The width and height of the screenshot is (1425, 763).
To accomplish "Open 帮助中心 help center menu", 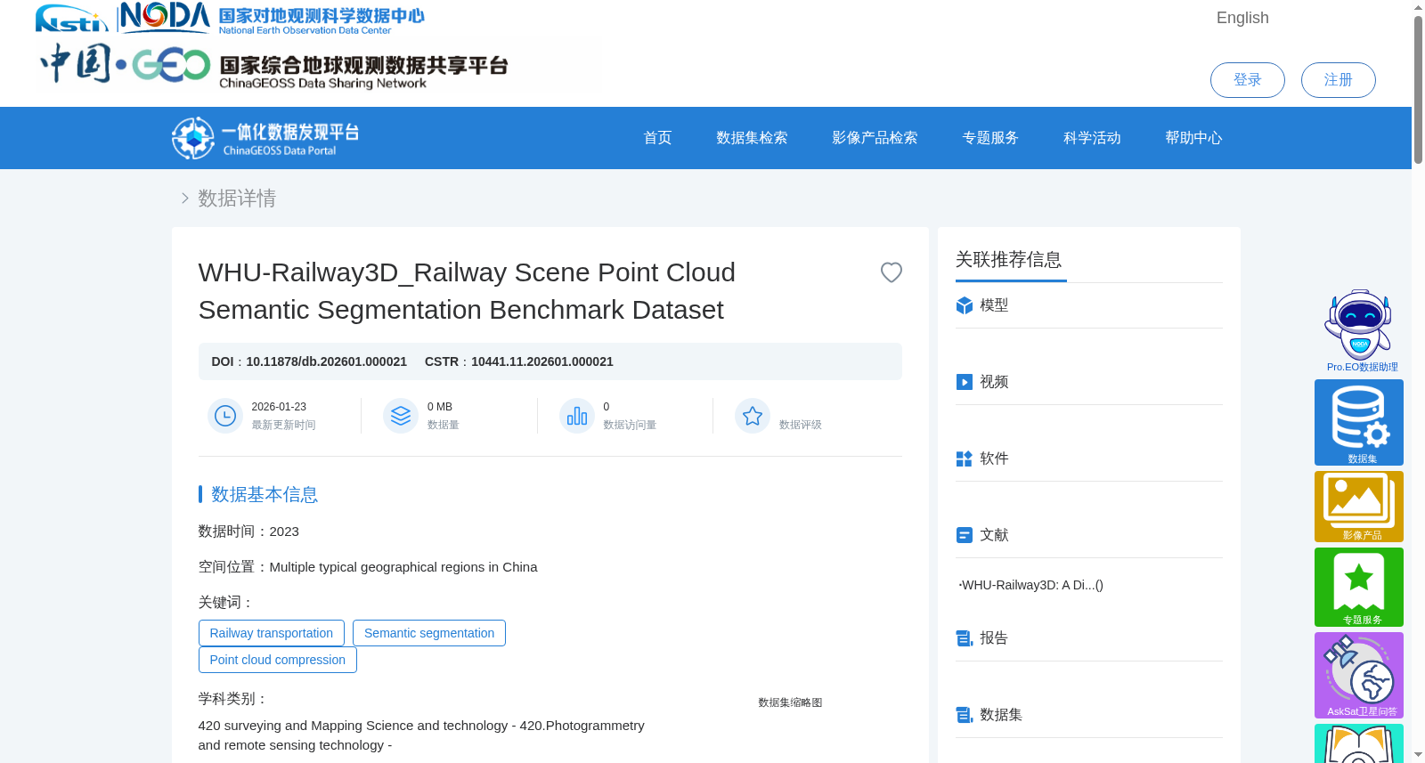I will click(x=1193, y=138).
